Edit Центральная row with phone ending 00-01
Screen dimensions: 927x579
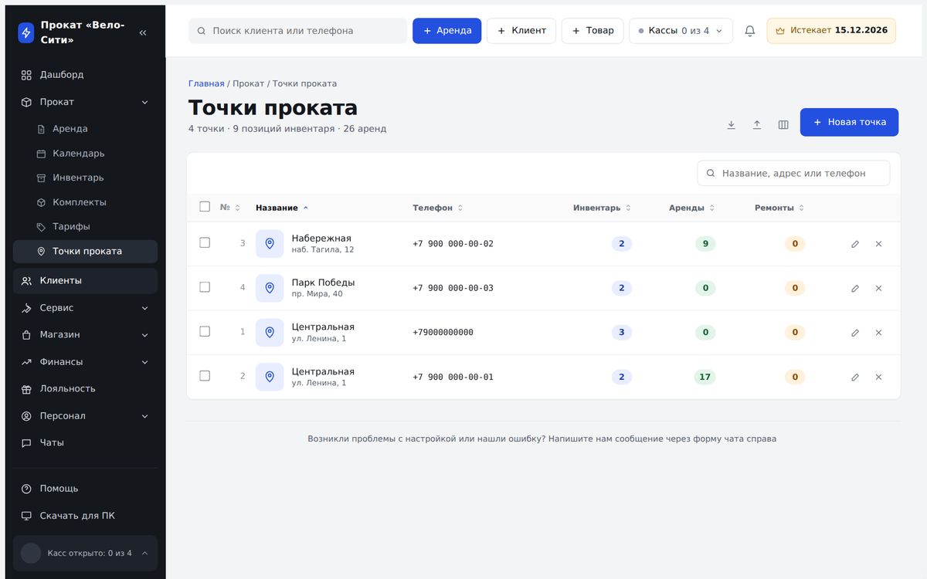855,377
